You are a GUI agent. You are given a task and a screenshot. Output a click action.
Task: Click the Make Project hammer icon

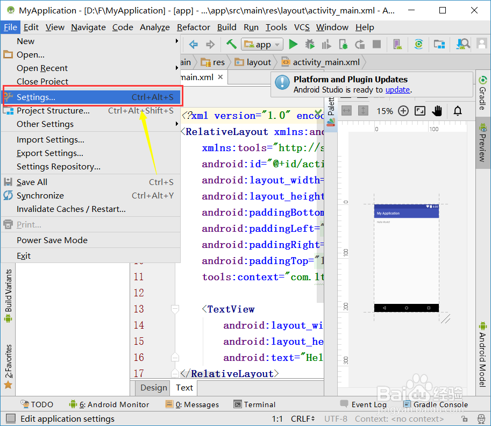pyautogui.click(x=231, y=44)
